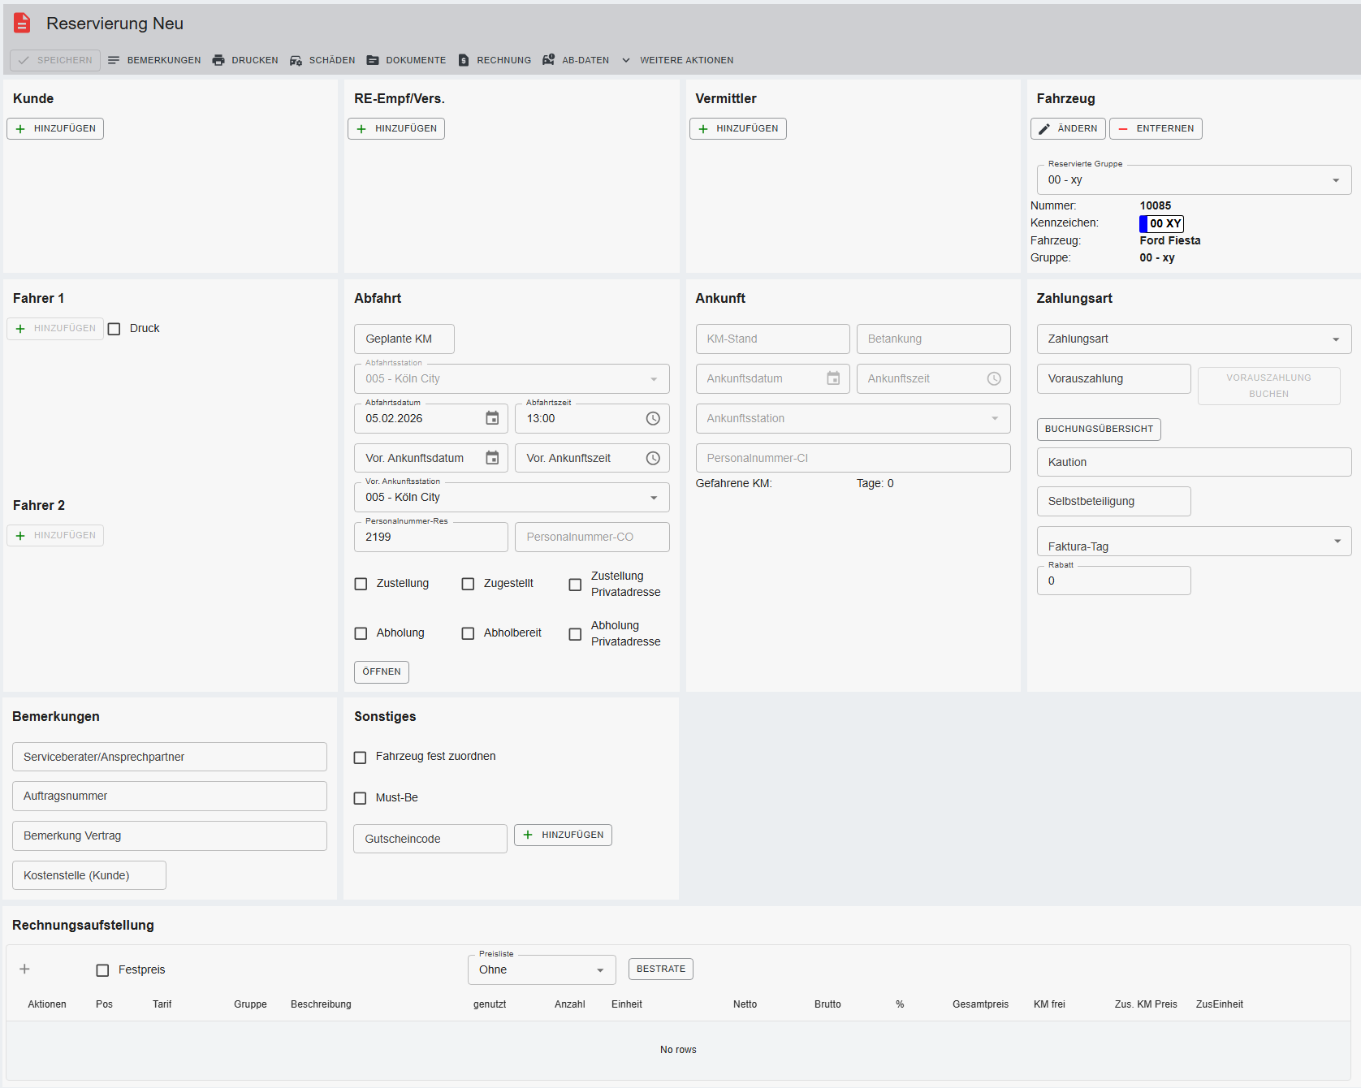Click the printer icon for Drucken
1361x1088 pixels.
pos(218,60)
